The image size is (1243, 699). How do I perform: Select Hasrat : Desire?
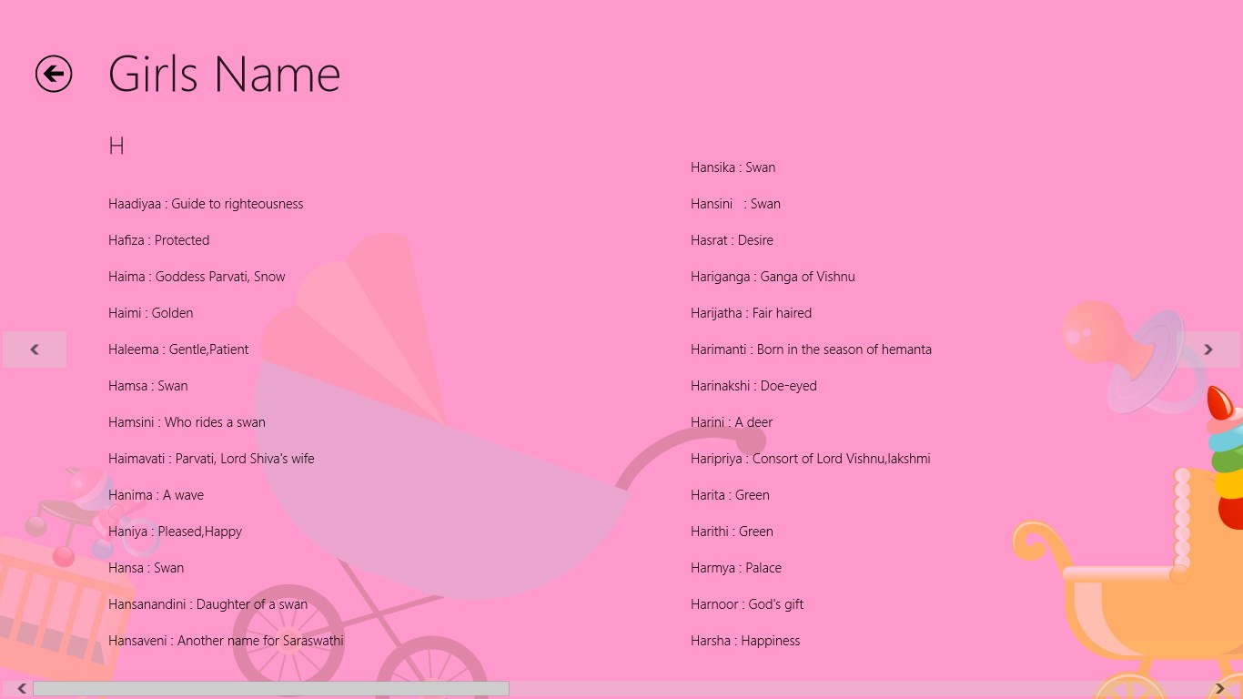[x=732, y=240]
